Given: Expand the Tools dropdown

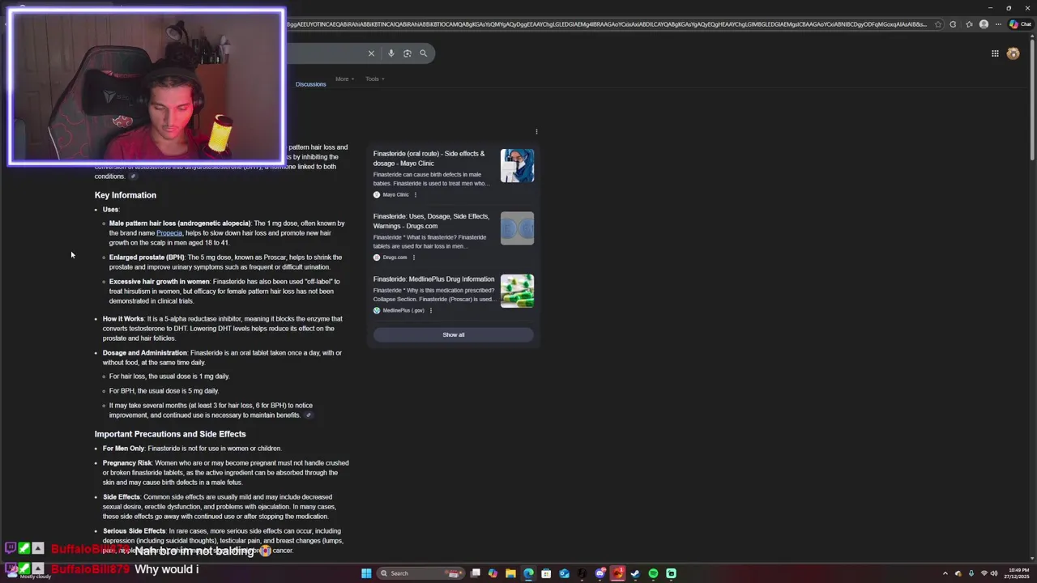Looking at the screenshot, I should (x=374, y=79).
